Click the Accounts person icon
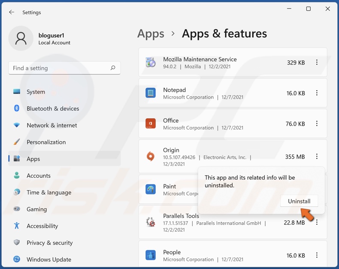Image resolution: width=339 pixels, height=269 pixels. (17, 175)
